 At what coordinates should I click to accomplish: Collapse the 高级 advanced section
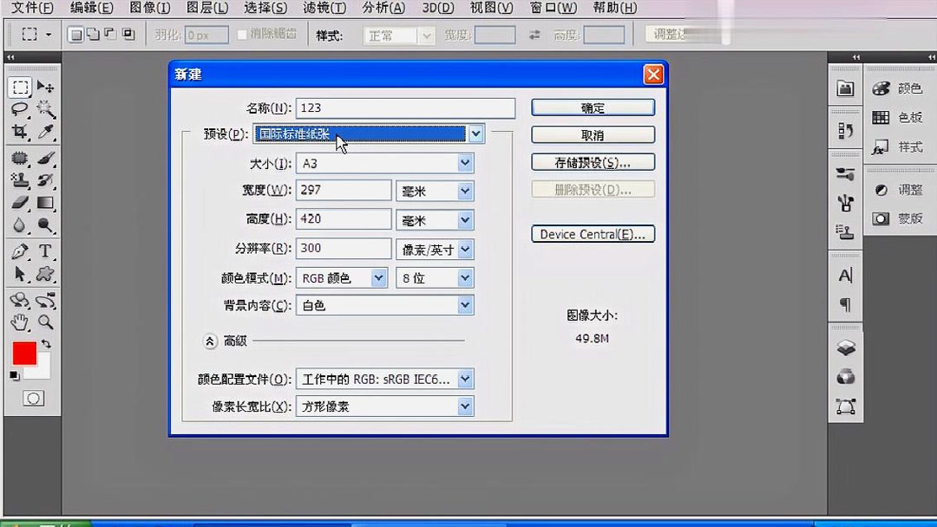pyautogui.click(x=210, y=342)
